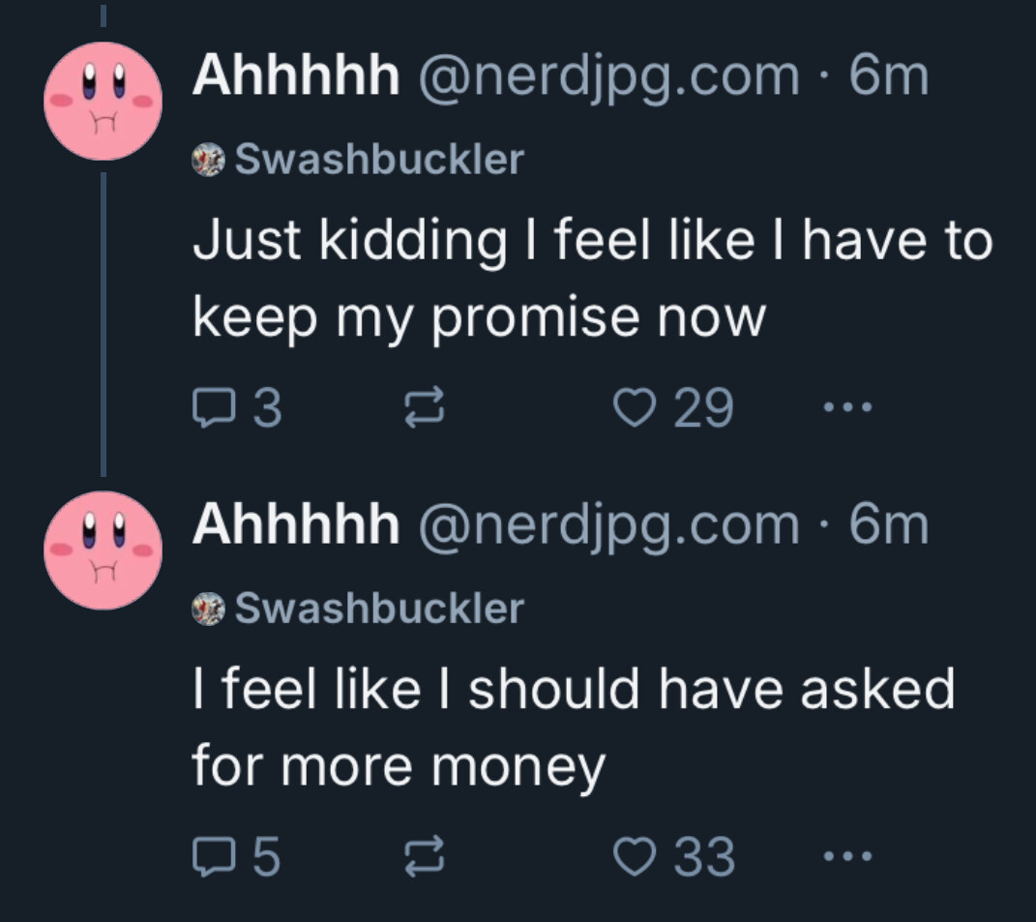Open Swashbuckler label on first post

tap(380, 160)
